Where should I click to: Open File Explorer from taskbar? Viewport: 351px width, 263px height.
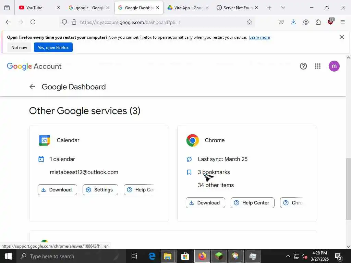167,256
